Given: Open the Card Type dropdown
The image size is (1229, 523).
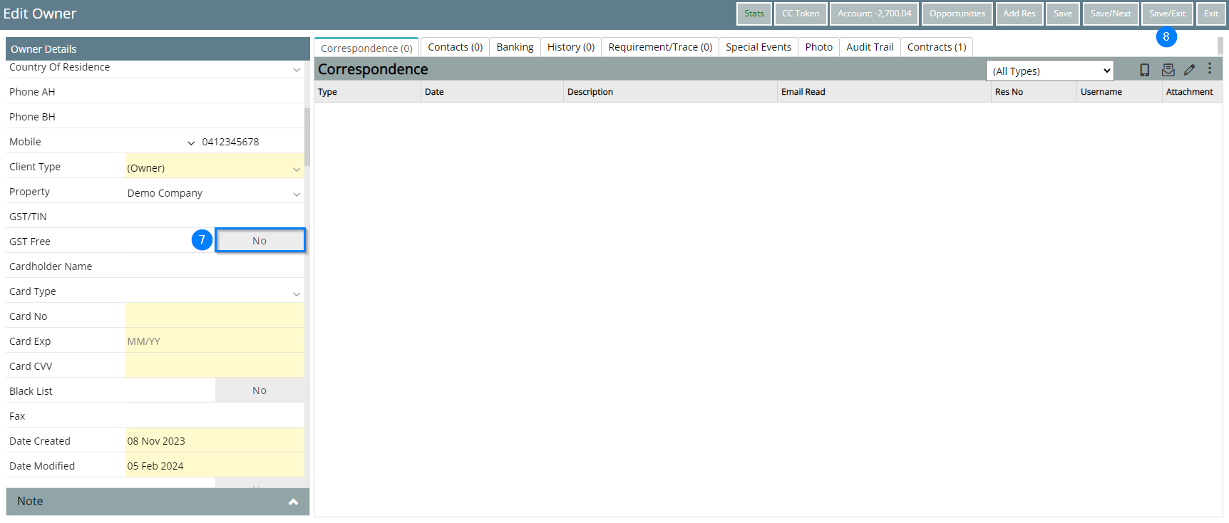Looking at the screenshot, I should 297,294.
